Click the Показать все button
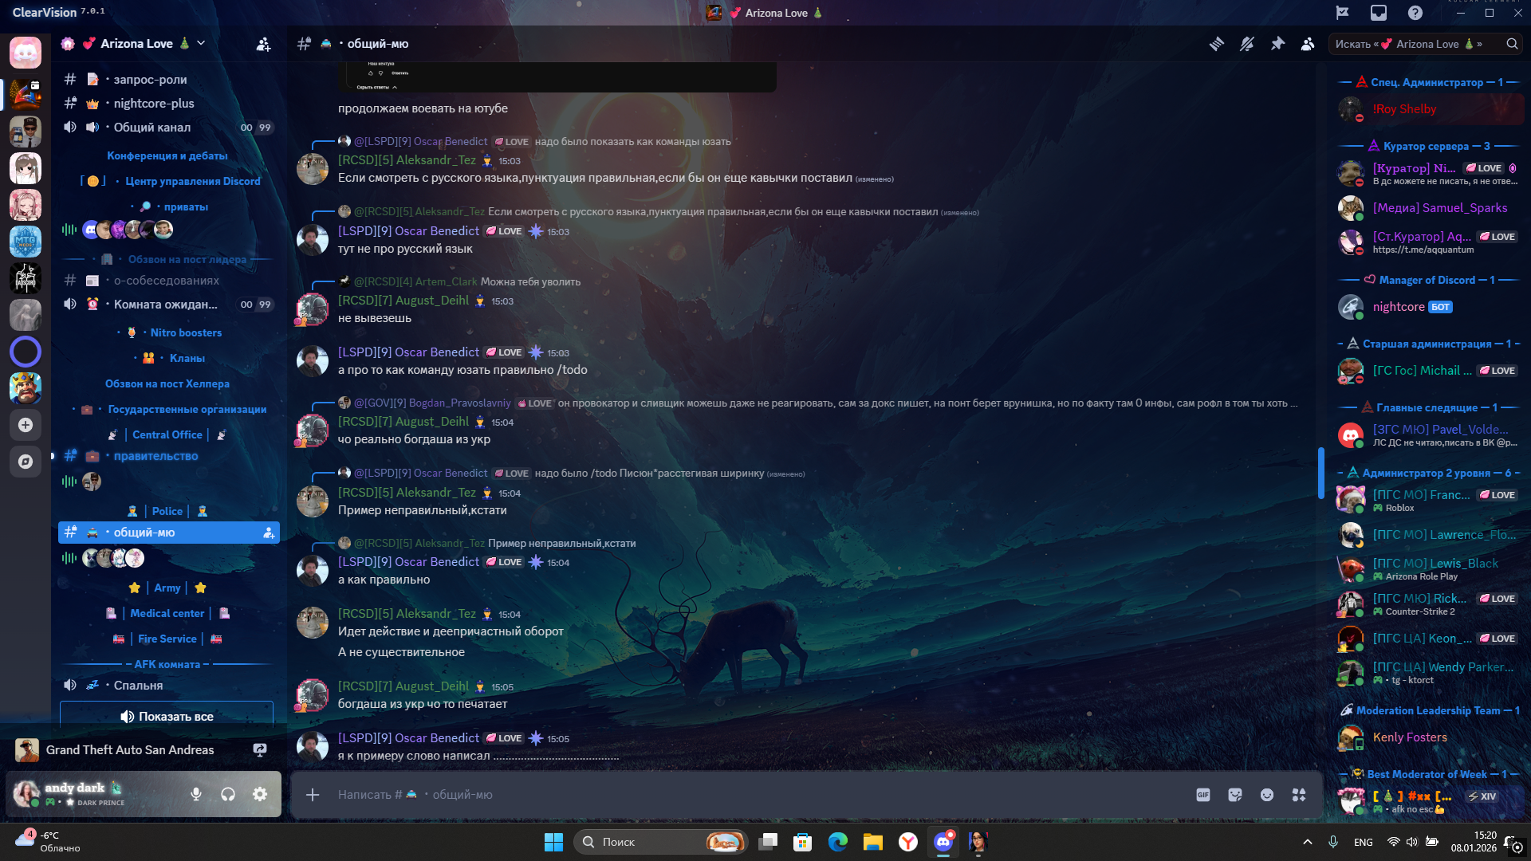Screen dimensions: 1531x861 pyautogui.click(x=167, y=716)
